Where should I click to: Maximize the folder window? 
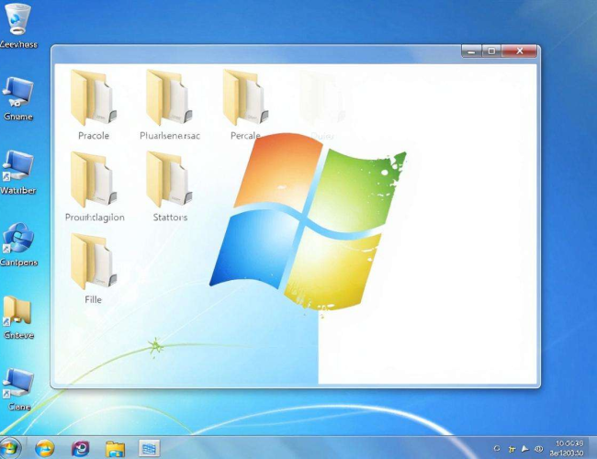click(491, 51)
